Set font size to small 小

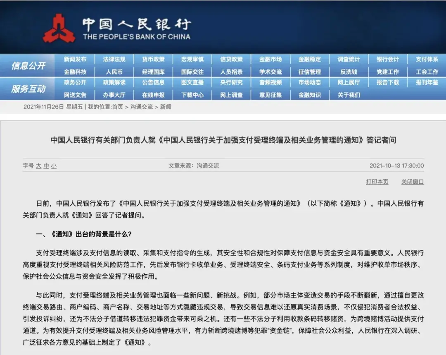click(x=54, y=166)
